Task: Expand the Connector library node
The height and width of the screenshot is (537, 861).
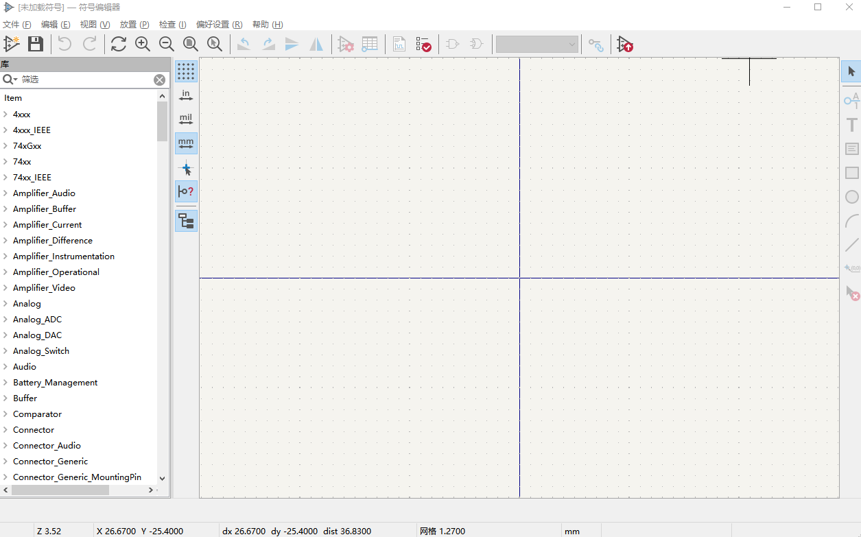Action: click(5, 430)
